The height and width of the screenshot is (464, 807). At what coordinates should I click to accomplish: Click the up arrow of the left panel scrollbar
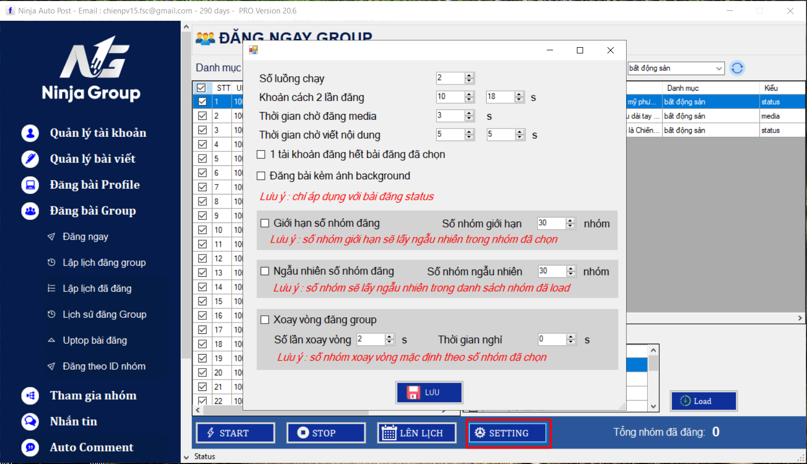(186, 26)
